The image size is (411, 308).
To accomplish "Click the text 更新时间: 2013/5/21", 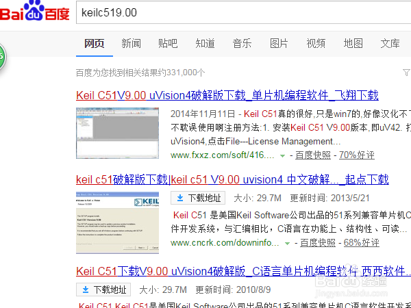I will pyautogui.click(x=329, y=198).
